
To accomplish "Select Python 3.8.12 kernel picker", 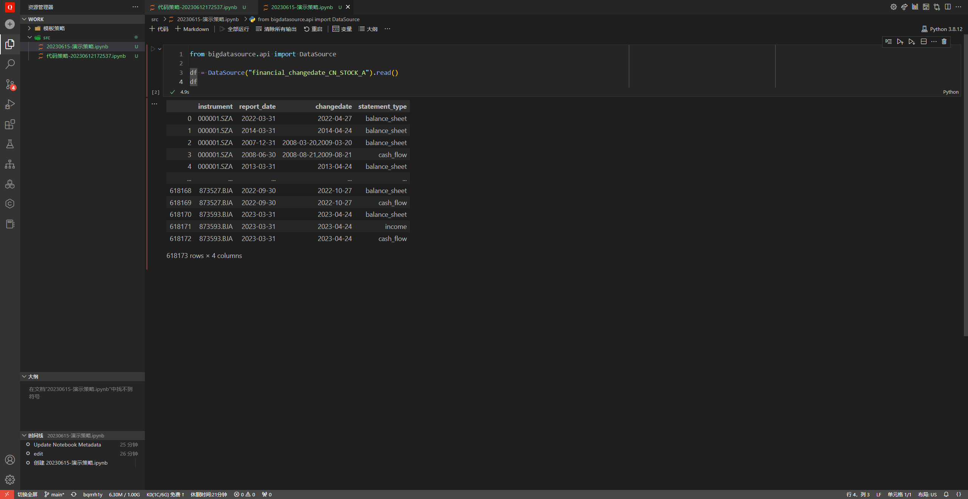I will pos(942,29).
